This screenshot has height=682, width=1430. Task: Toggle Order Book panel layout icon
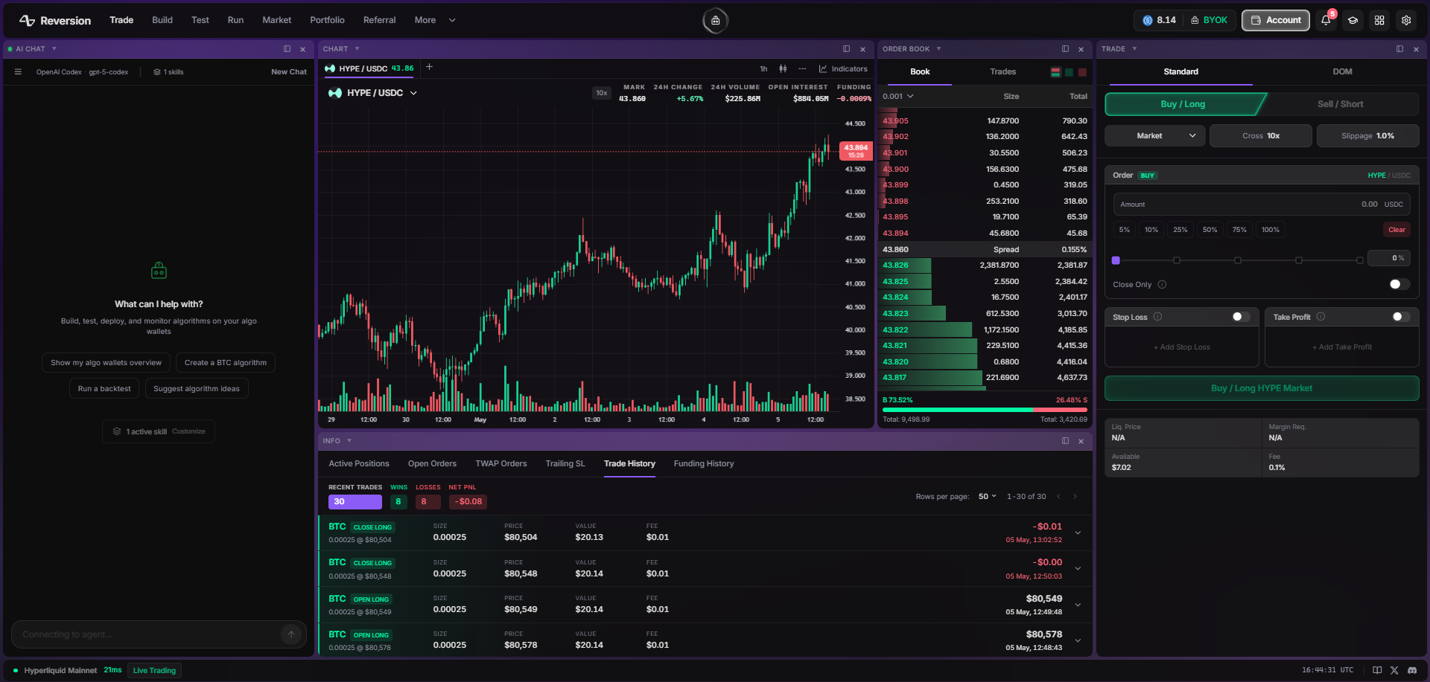1065,49
